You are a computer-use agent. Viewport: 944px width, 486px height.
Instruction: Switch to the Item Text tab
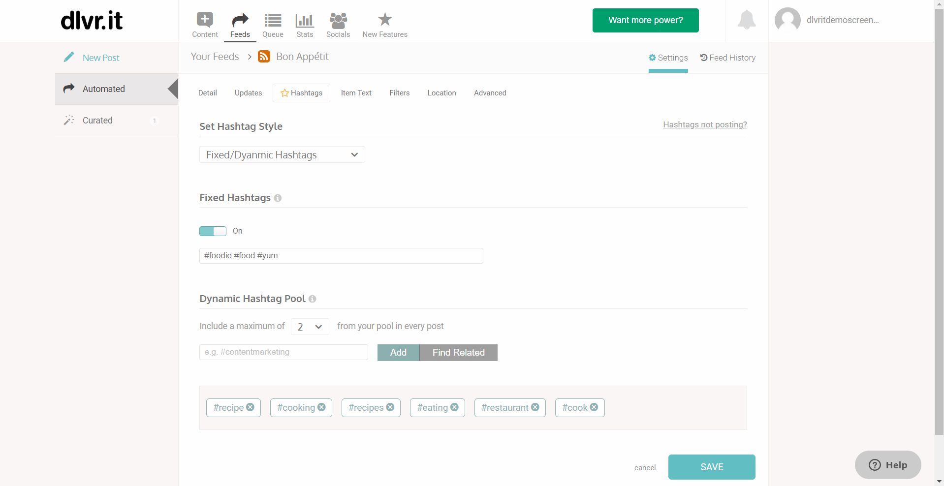[356, 93]
